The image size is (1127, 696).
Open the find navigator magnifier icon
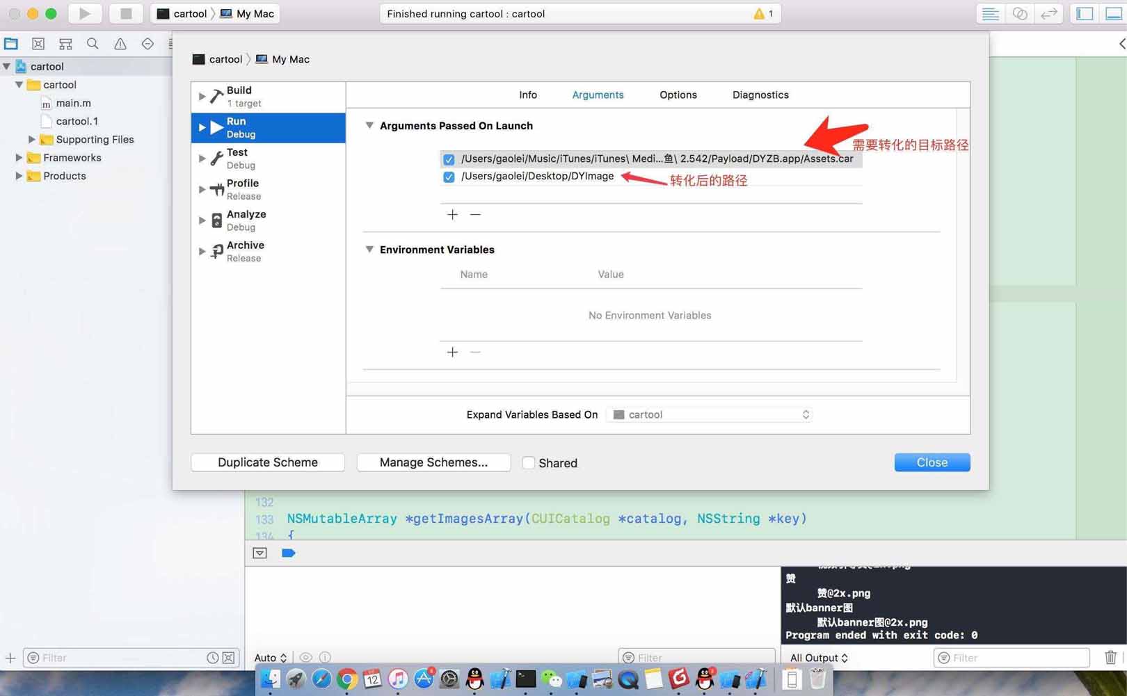[x=93, y=44]
